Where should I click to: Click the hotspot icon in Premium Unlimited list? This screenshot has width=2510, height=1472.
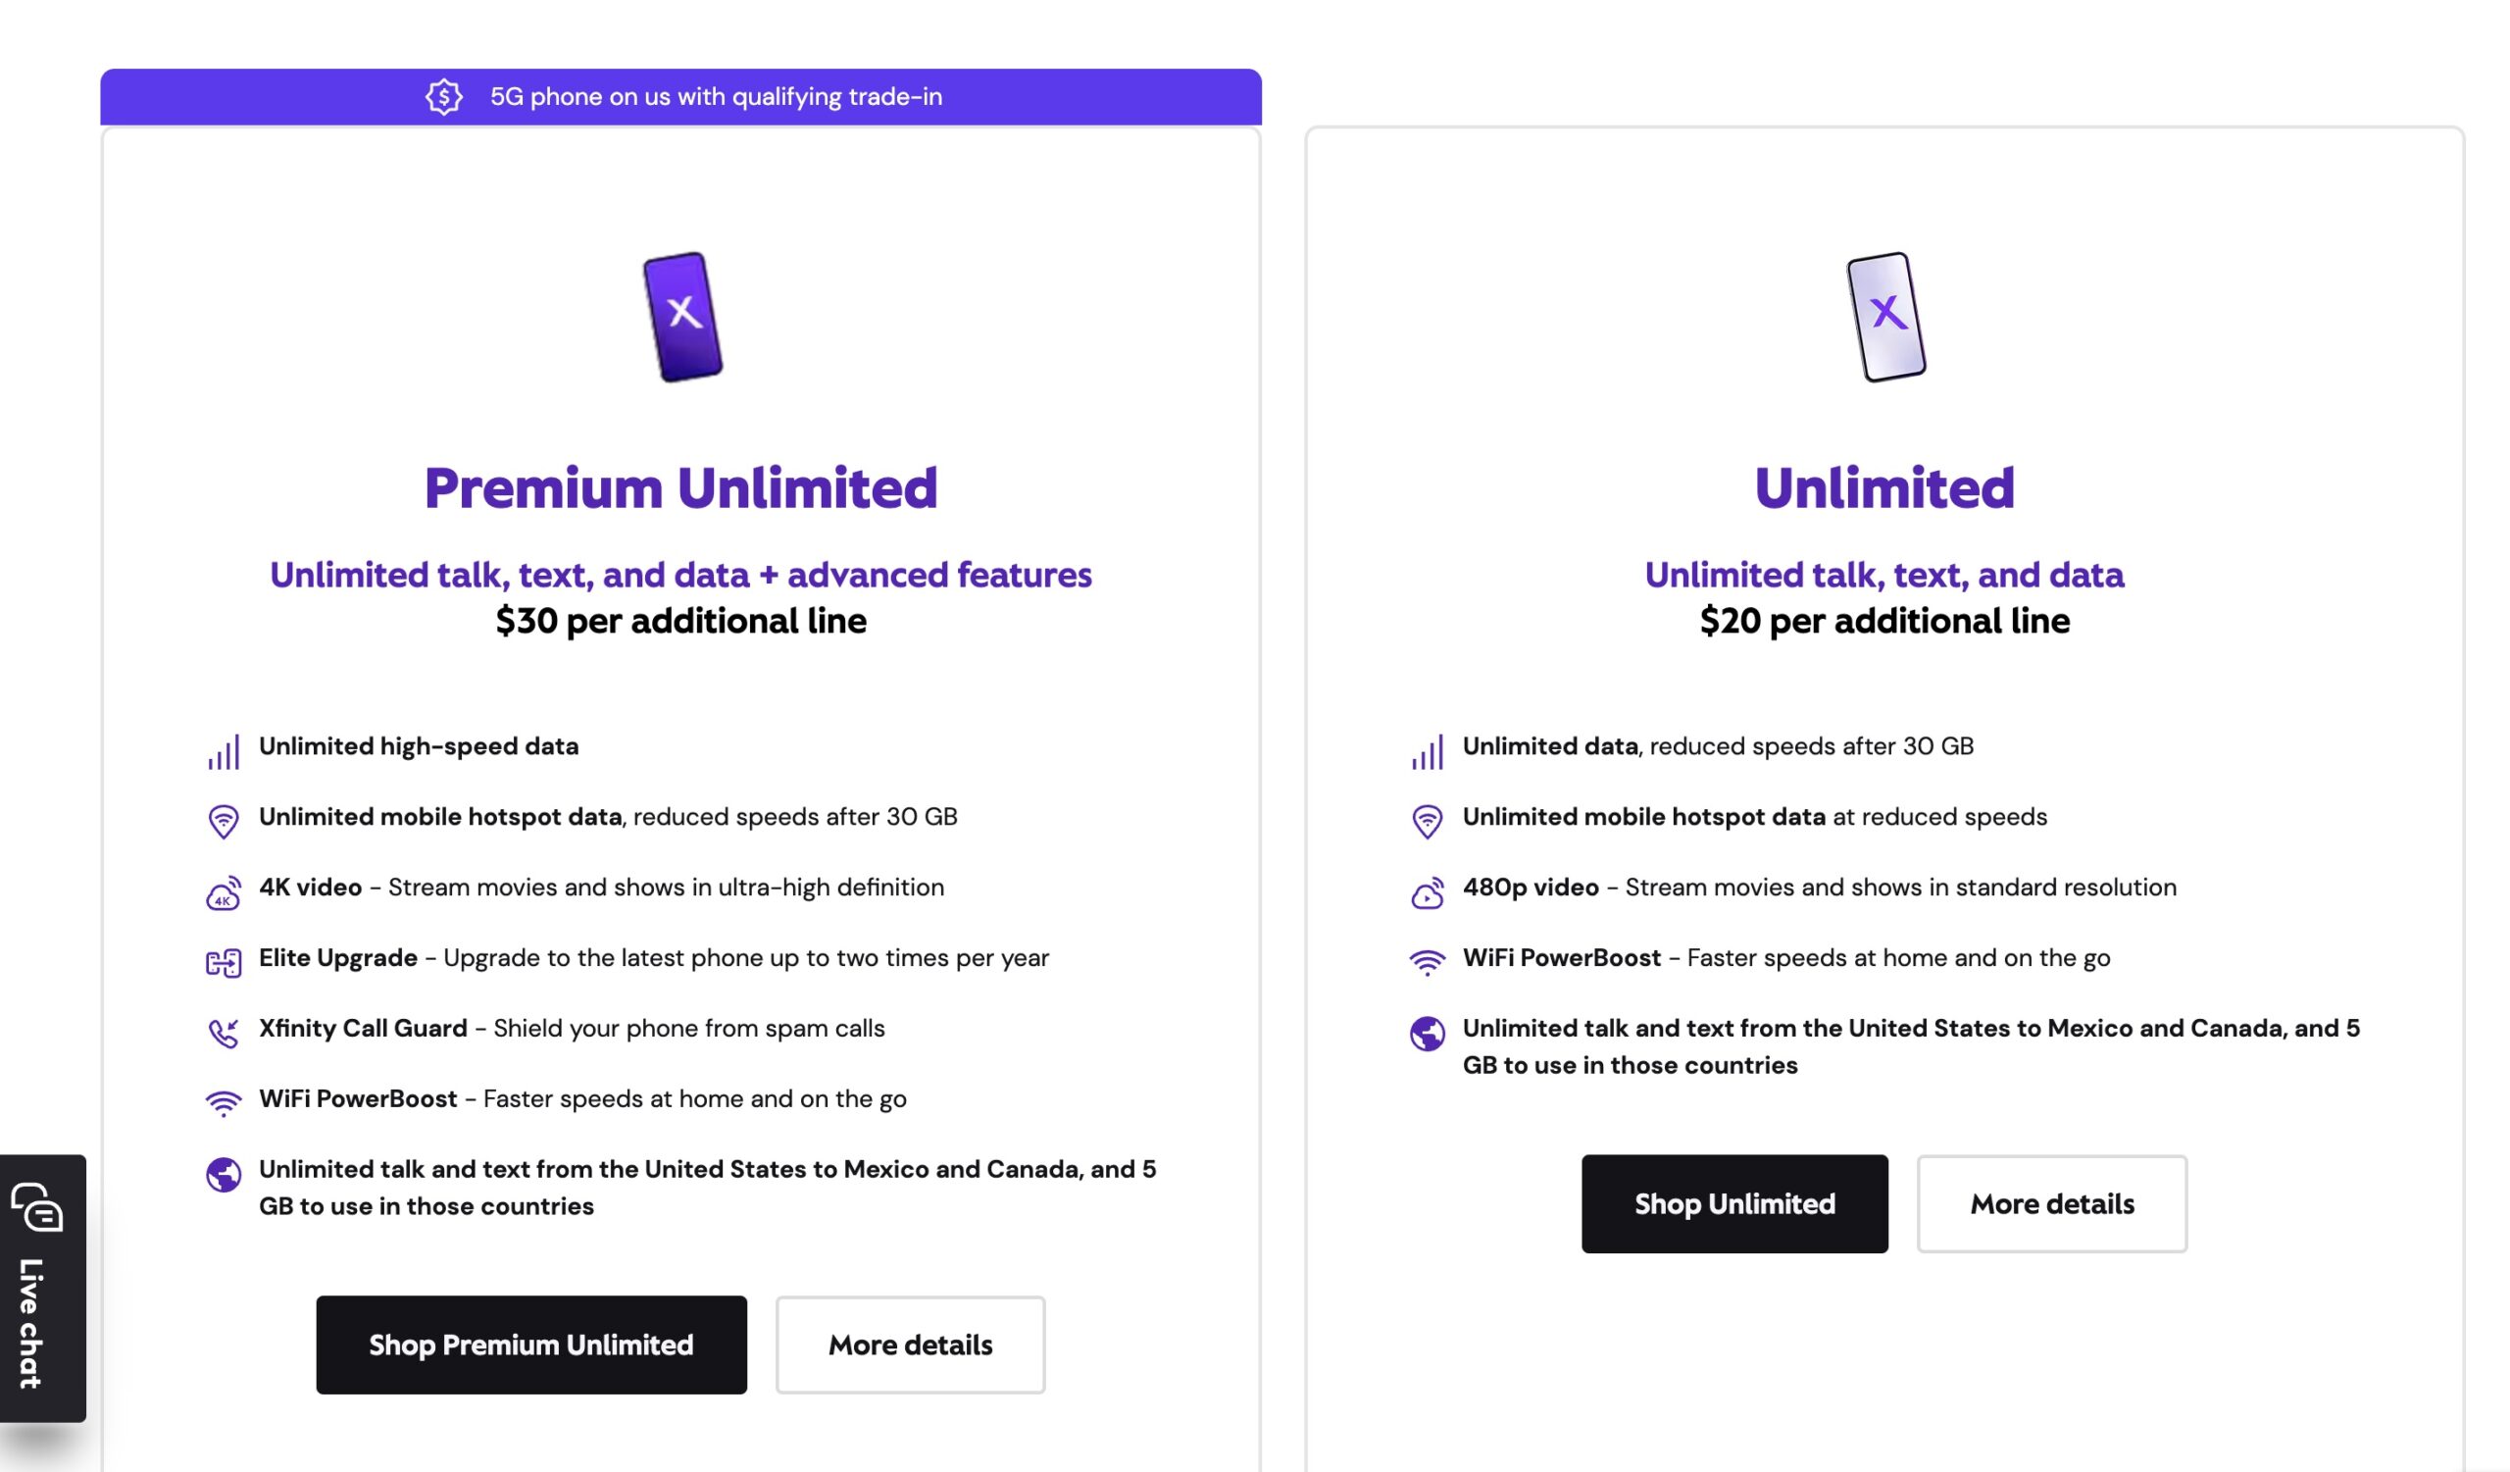224,822
